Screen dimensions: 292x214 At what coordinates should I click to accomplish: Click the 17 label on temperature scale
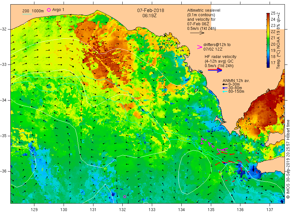pyautogui.click(x=273, y=63)
